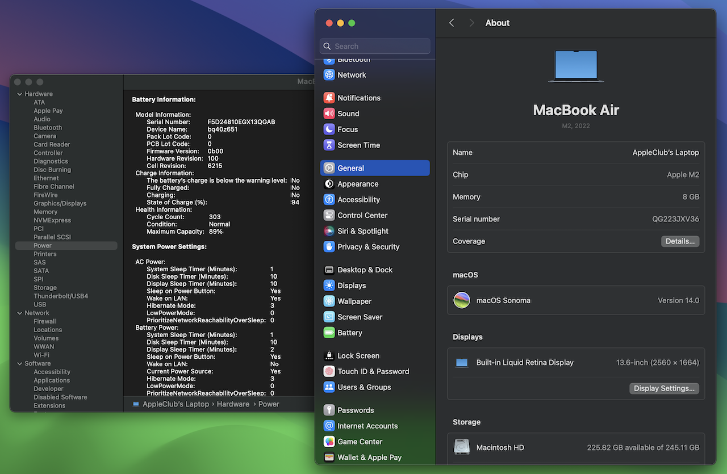Select Bluetooth in the Hardware list

point(48,128)
